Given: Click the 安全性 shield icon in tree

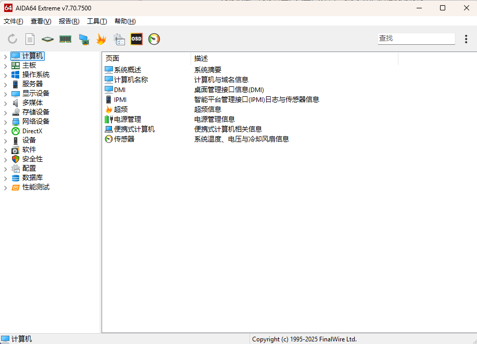Looking at the screenshot, I should [x=16, y=159].
